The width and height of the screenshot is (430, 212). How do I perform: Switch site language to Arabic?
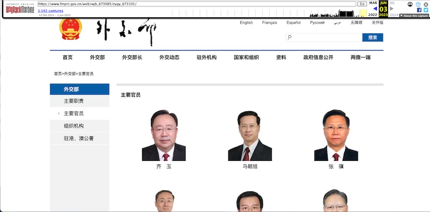coord(338,23)
